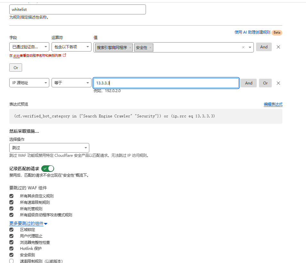Screen dimensions: 306x263
Task: Delete the verified bot condition row
Action: pos(278,47)
